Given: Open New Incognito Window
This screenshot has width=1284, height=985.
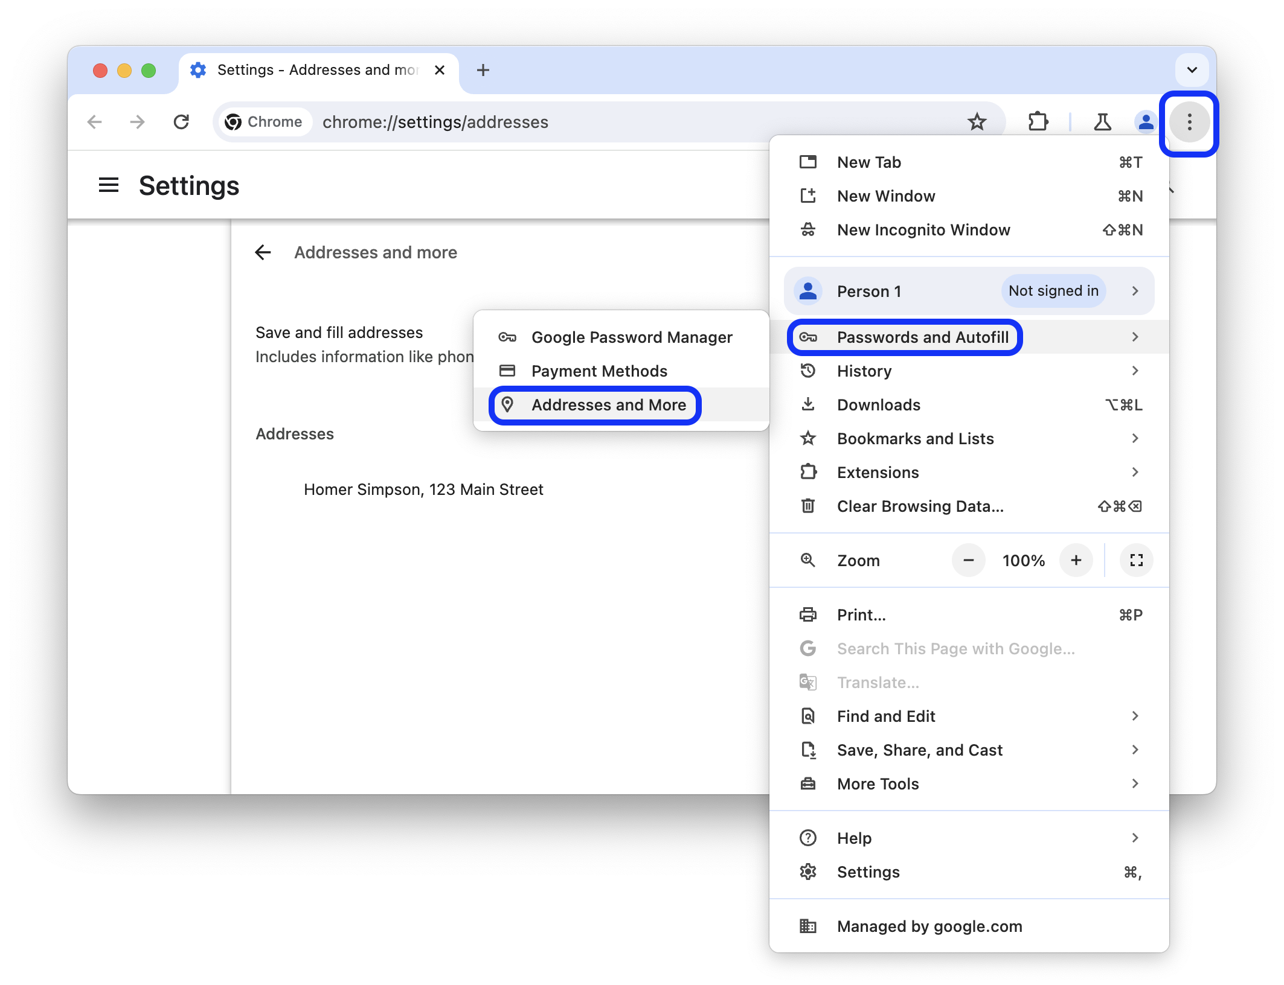Looking at the screenshot, I should click(x=923, y=229).
